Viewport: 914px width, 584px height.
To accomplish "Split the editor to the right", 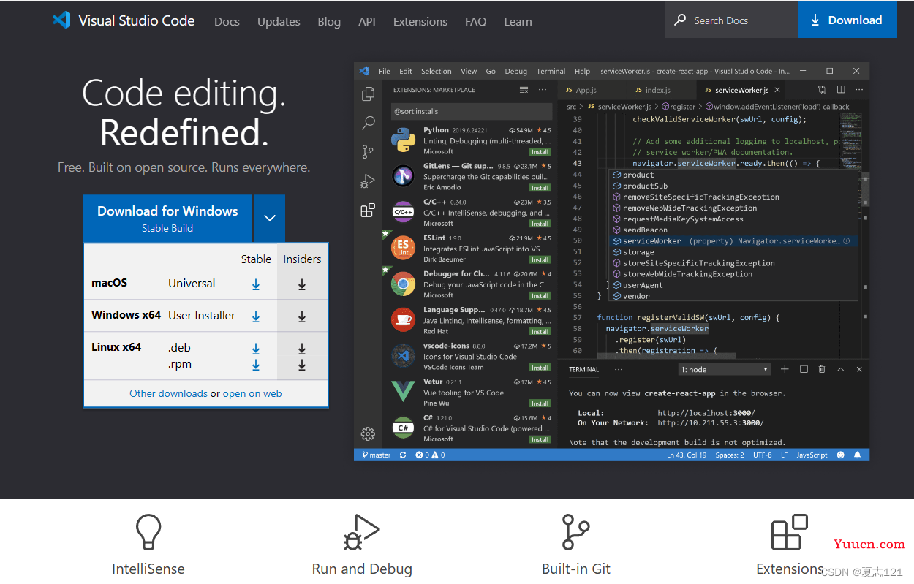I will [841, 90].
